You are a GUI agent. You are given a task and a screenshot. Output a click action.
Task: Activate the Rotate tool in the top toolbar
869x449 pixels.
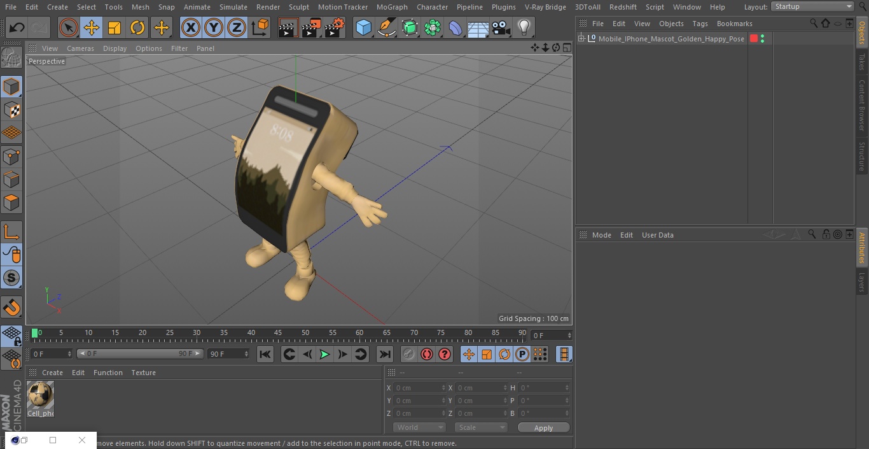coord(137,27)
